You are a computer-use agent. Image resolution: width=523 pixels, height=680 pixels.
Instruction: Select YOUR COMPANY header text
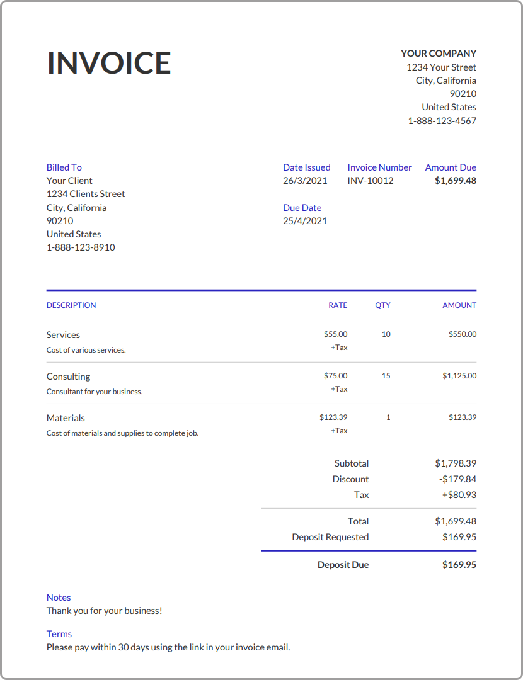pyautogui.click(x=439, y=53)
